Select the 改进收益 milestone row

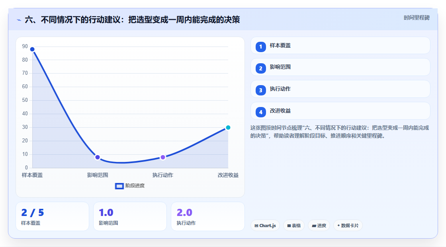(x=340, y=111)
